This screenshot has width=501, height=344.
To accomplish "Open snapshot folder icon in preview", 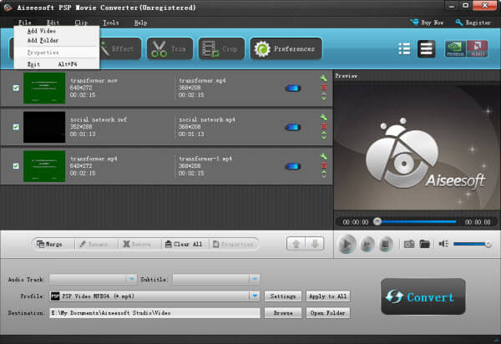I will 425,245.
